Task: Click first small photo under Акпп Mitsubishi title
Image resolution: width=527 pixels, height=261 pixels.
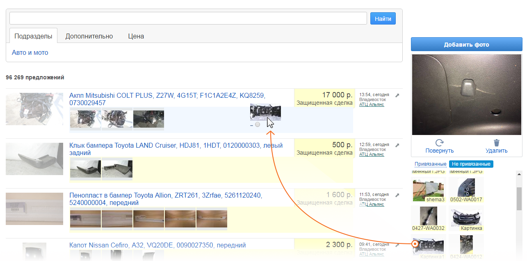Action: coord(85,119)
